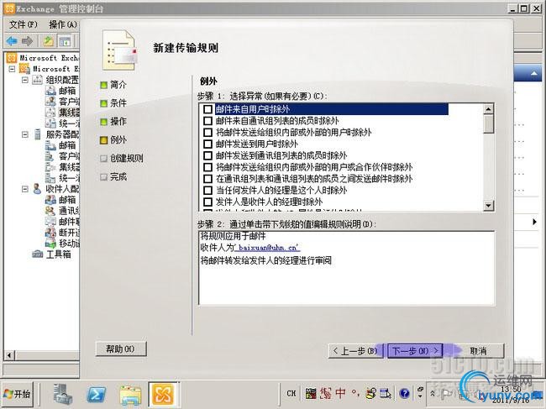This screenshot has width=546, height=409.
Task: Click the Up one level toolbar icon
Action: pos(49,41)
